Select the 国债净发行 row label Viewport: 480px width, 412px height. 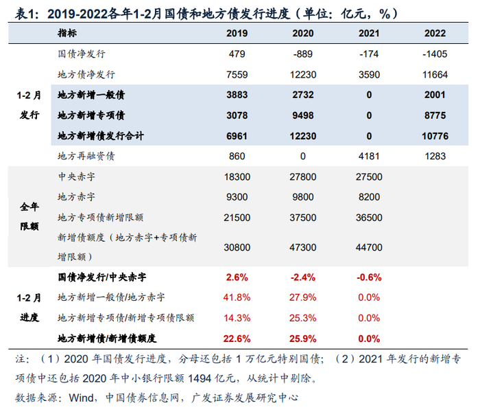[x=82, y=54]
